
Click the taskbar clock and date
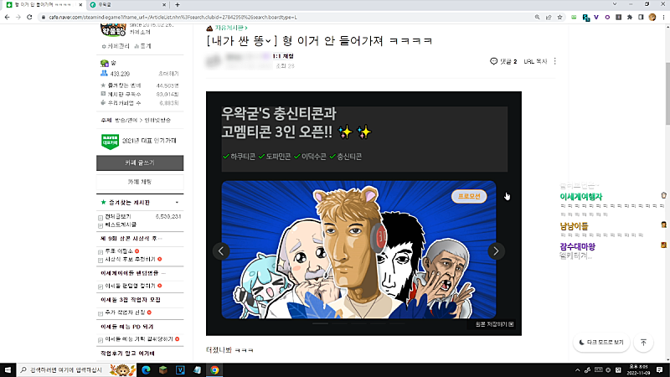pyautogui.click(x=638, y=369)
